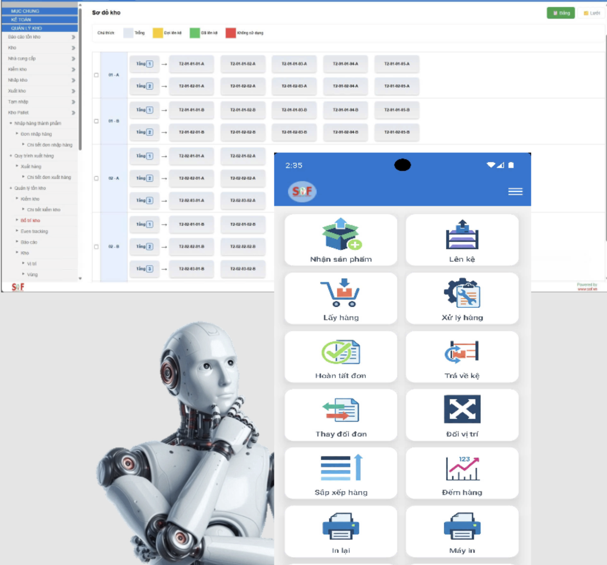Open the Lên kệ shelf icon
The height and width of the screenshot is (565, 607).
[x=462, y=235]
